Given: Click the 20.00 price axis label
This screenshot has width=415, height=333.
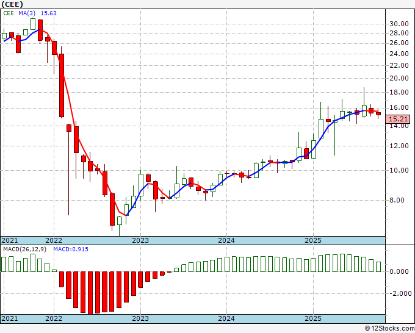Looking at the screenshot, I should 399,78.
